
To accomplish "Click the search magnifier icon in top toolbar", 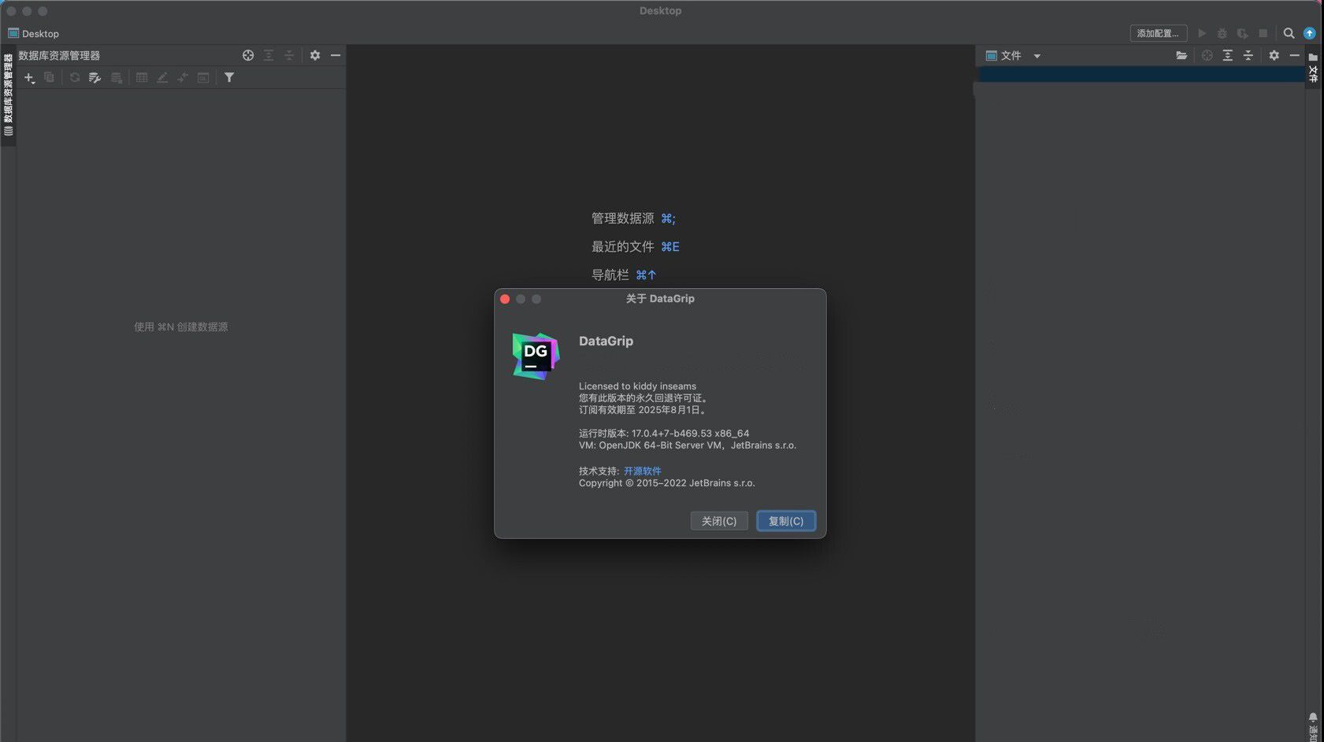I will [x=1289, y=33].
